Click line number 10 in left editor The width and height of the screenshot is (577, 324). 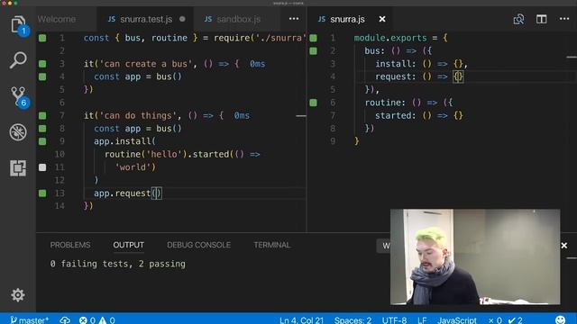[60, 154]
